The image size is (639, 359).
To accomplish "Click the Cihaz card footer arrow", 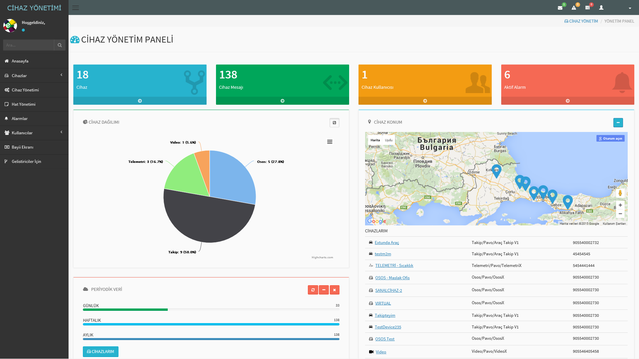I will tap(140, 101).
